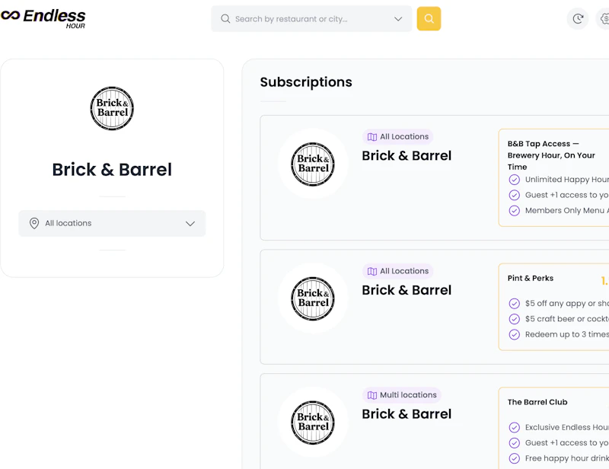
Task: Click the sidebar Brick & Barrel heading
Action: [112, 170]
